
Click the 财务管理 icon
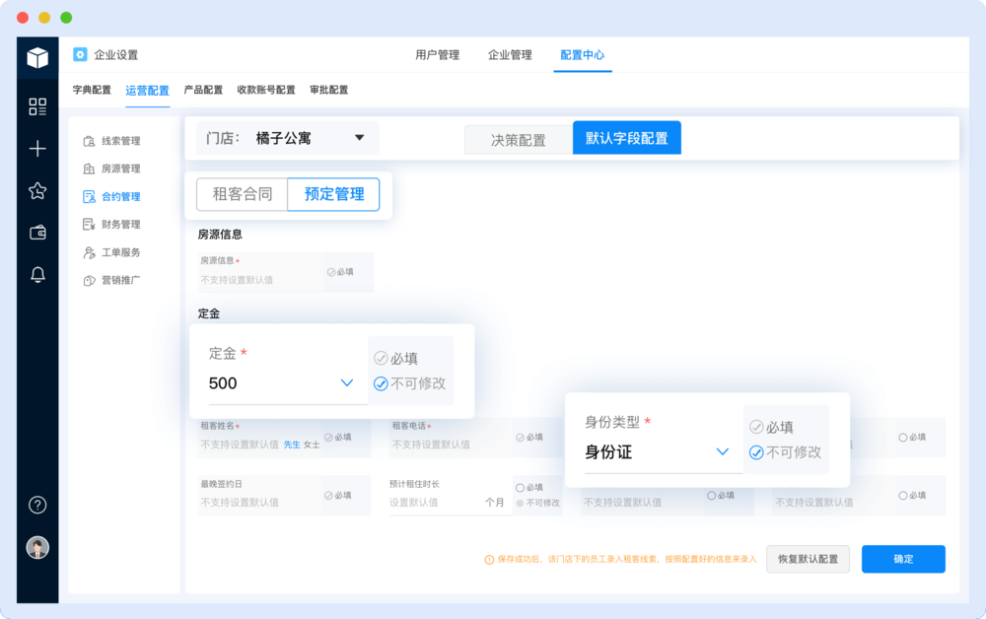point(89,225)
